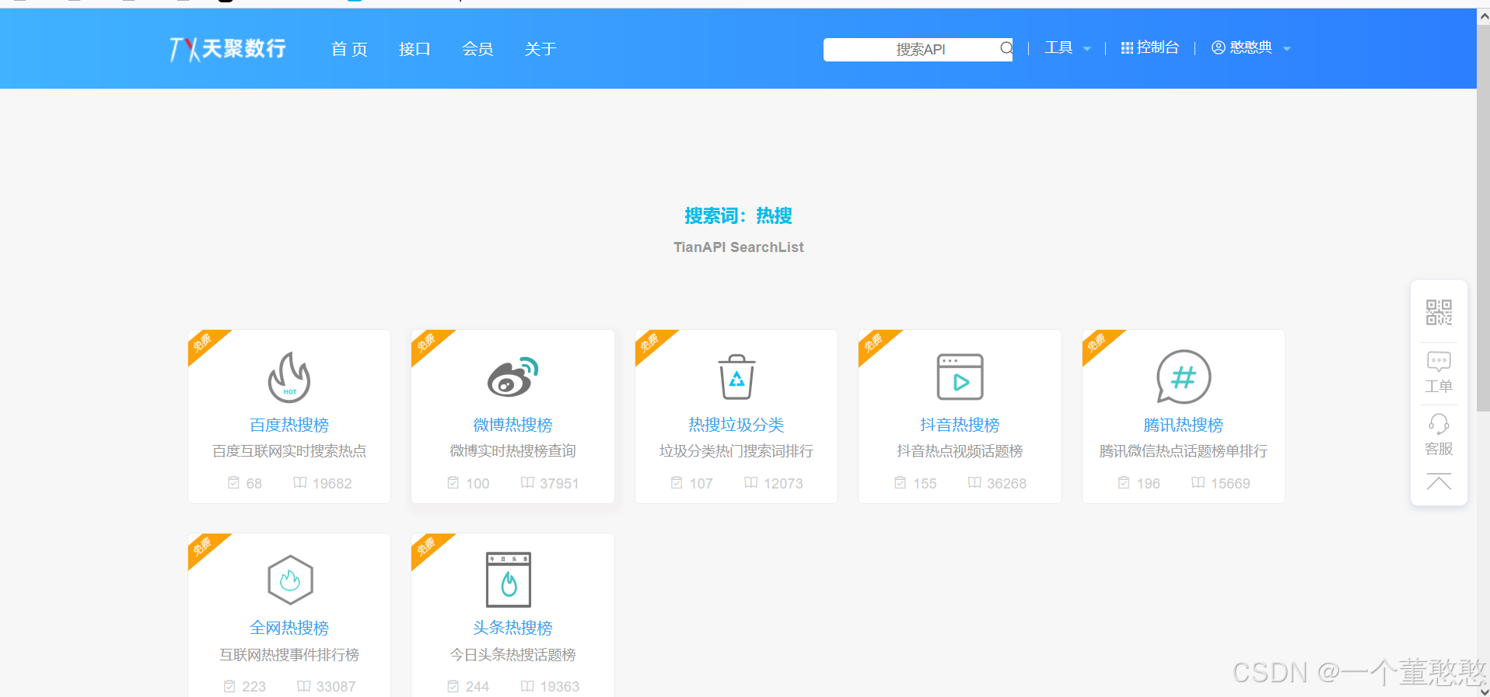
Task: Click the 19682 count on 百度热搜榜
Action: 332,484
